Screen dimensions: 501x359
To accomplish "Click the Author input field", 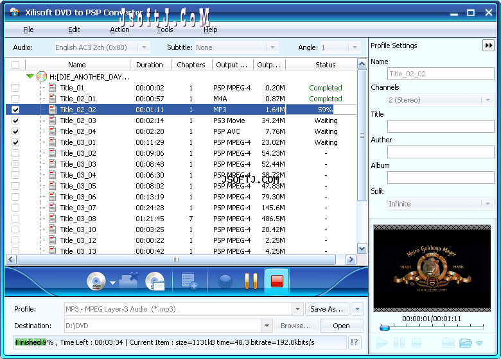I will [441, 152].
